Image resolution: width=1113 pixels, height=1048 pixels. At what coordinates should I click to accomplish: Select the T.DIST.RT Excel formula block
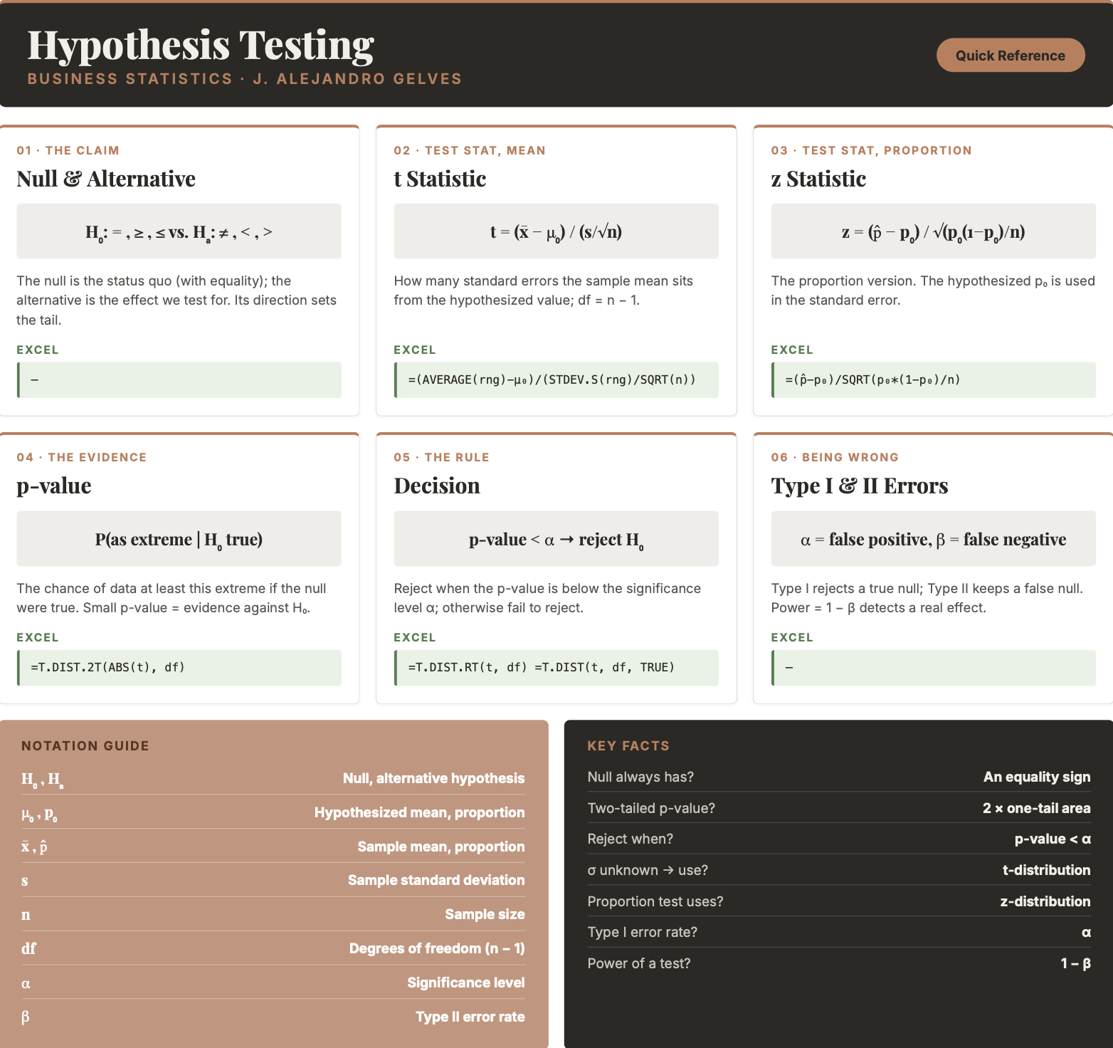point(556,668)
